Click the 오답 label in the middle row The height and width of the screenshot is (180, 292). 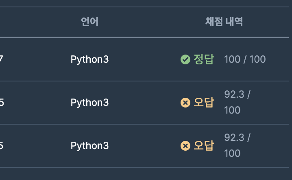point(204,102)
